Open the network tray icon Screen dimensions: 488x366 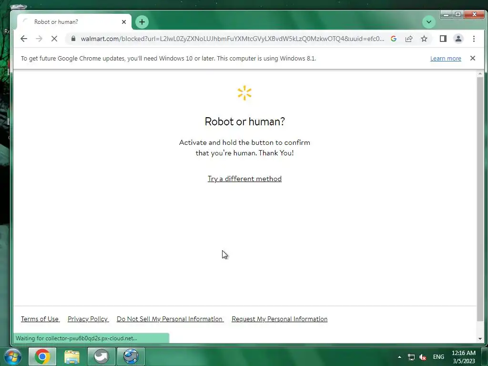coord(411,357)
